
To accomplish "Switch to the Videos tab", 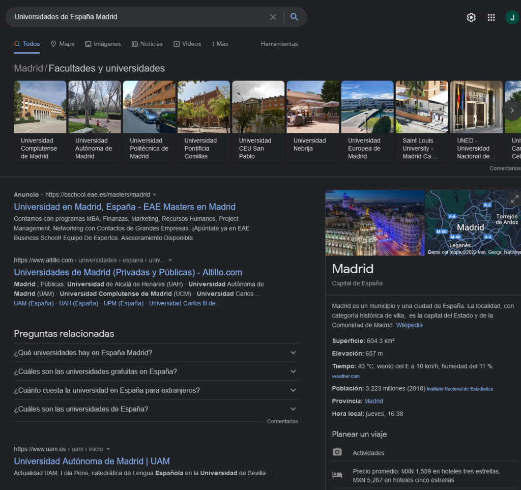I will tap(187, 44).
